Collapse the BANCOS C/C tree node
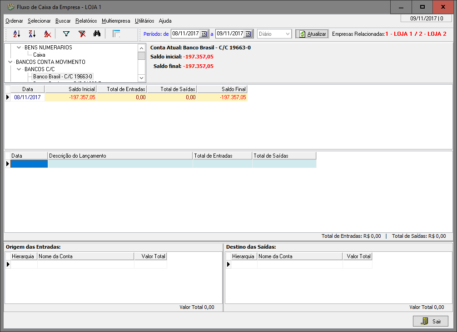The width and height of the screenshot is (457, 332). [x=19, y=69]
